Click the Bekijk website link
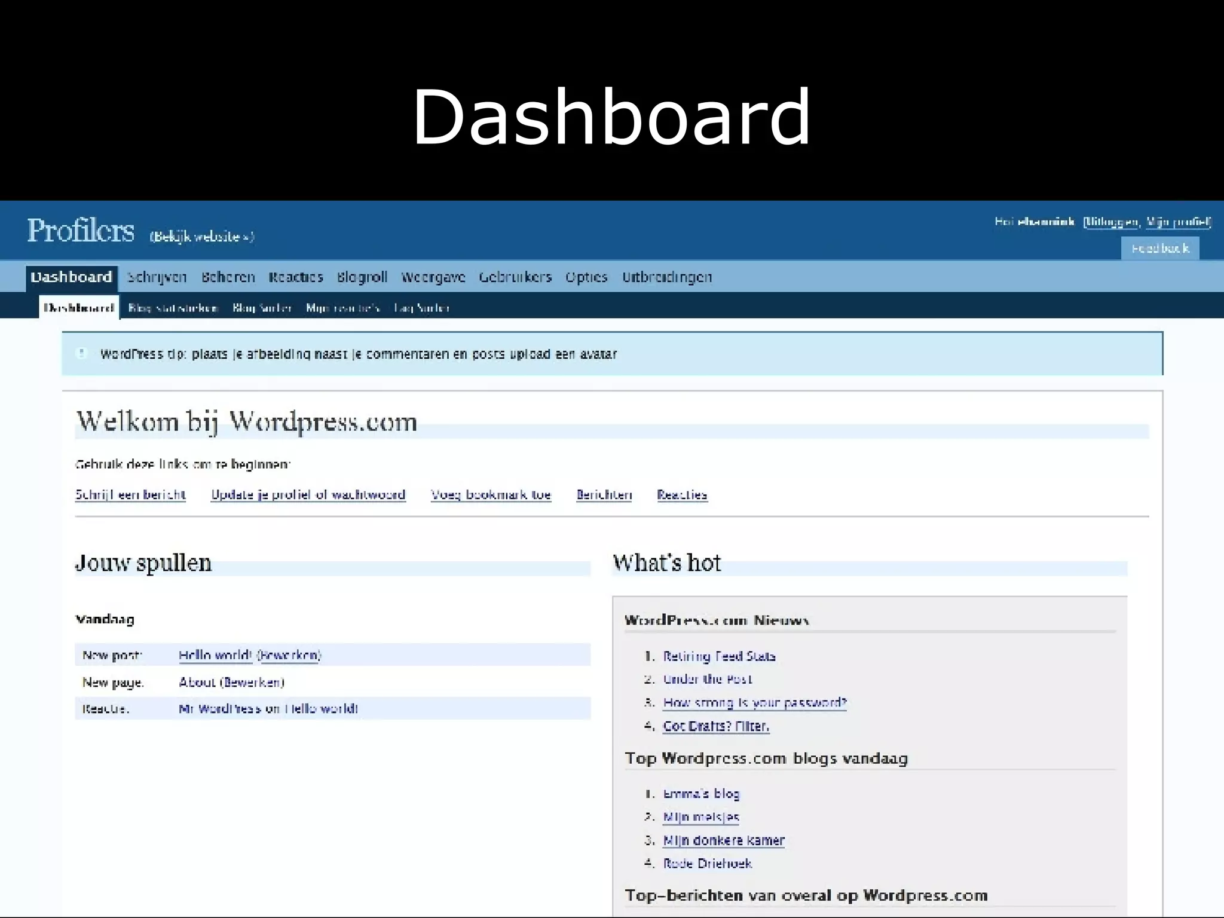The width and height of the screenshot is (1224, 918). (x=202, y=237)
